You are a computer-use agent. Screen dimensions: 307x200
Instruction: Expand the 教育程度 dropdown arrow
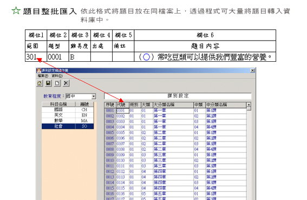pos(94,96)
